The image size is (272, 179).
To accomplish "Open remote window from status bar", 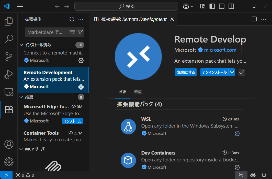I will click(6, 175).
